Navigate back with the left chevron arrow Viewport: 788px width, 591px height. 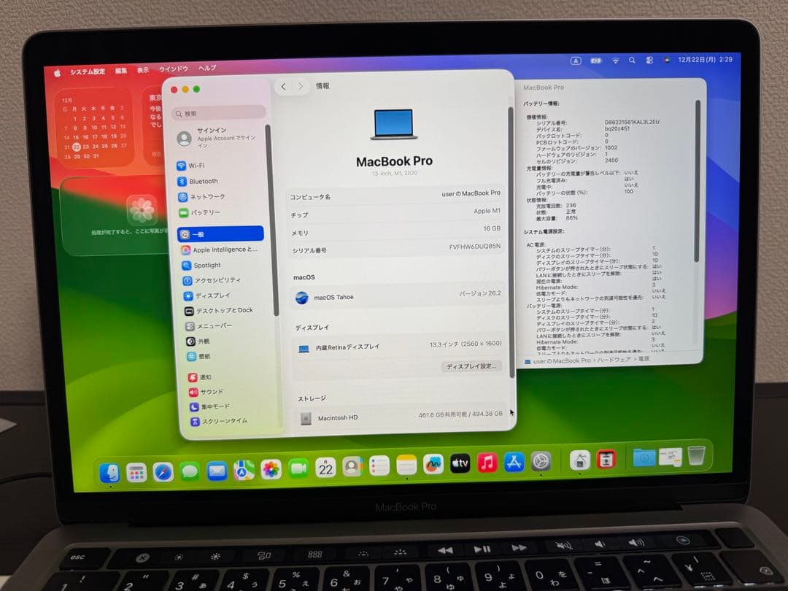click(x=284, y=85)
